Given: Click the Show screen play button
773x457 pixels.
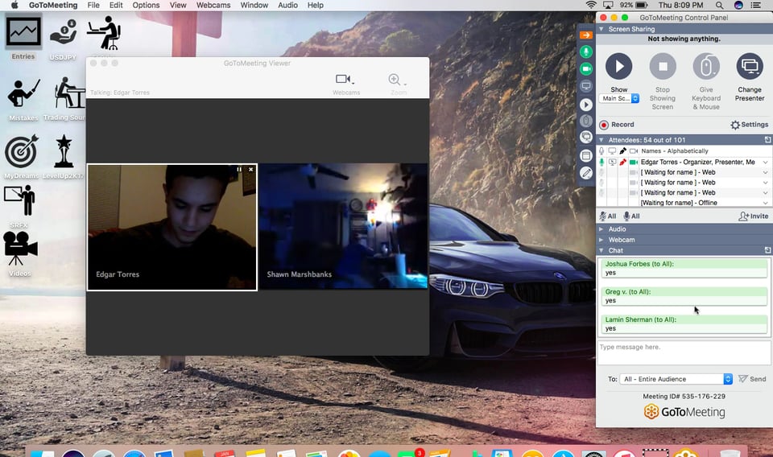Looking at the screenshot, I should coord(618,67).
